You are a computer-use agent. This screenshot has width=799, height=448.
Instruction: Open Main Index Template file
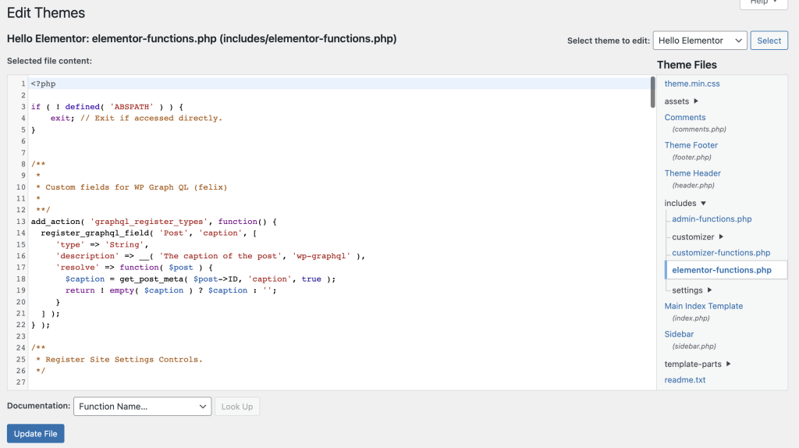703,306
